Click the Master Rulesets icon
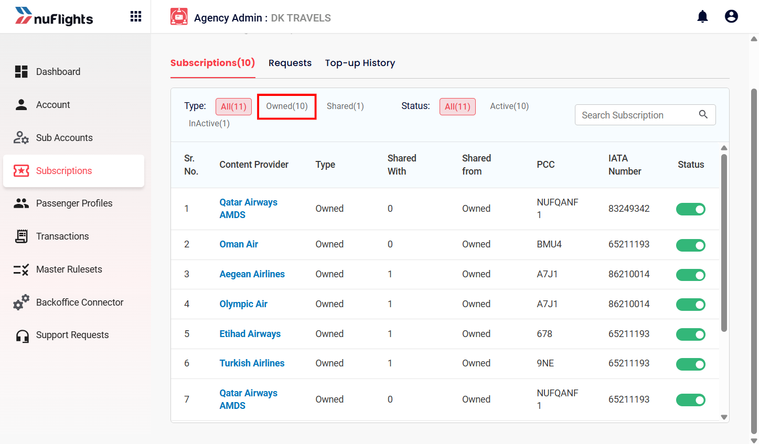The image size is (759, 444). pos(21,269)
